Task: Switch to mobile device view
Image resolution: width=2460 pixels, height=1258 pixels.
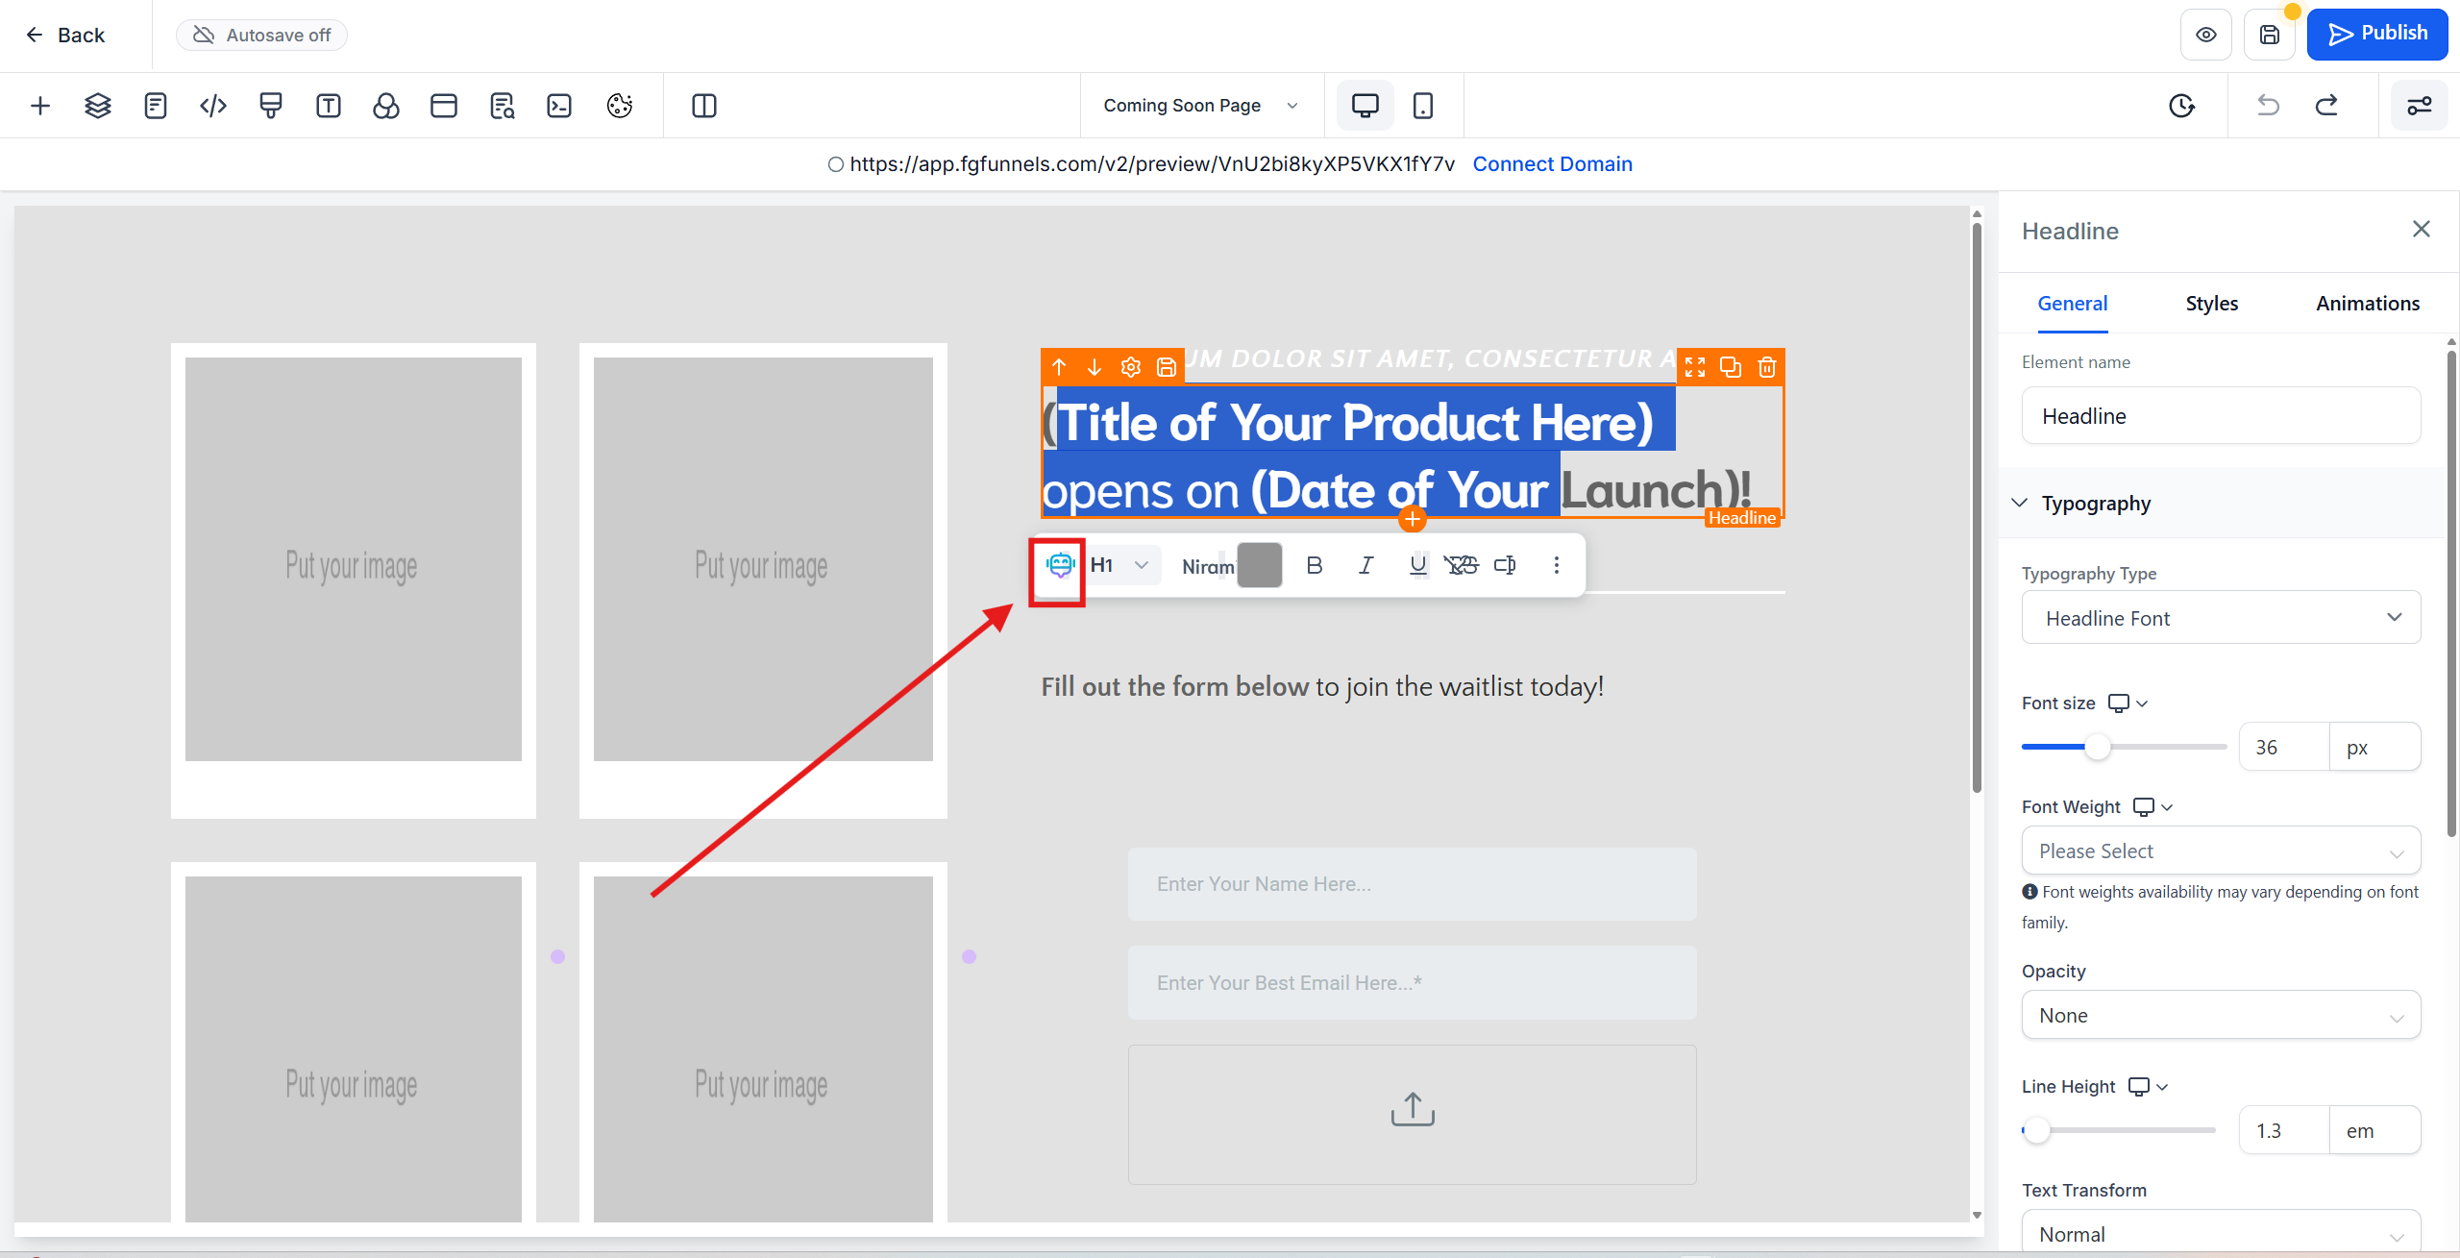Action: coord(1423,106)
